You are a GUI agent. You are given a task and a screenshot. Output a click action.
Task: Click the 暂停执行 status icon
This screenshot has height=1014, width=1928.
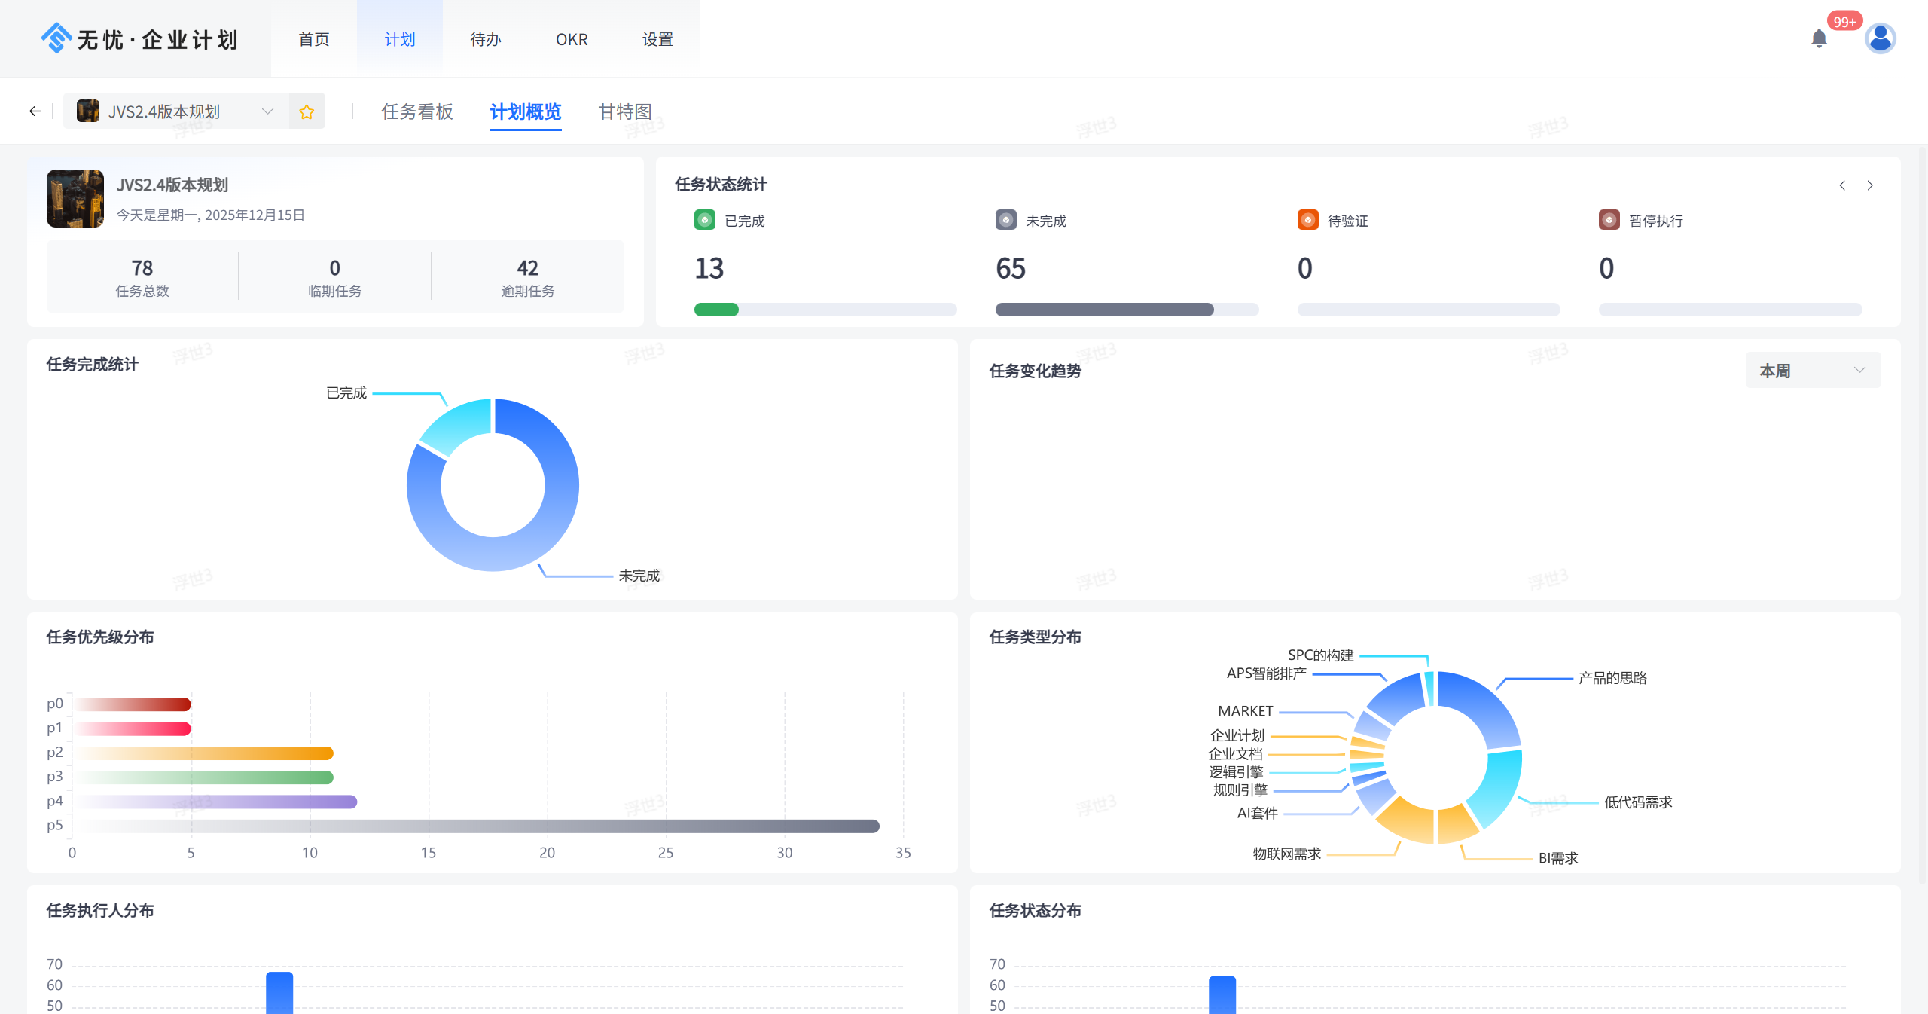click(1609, 220)
